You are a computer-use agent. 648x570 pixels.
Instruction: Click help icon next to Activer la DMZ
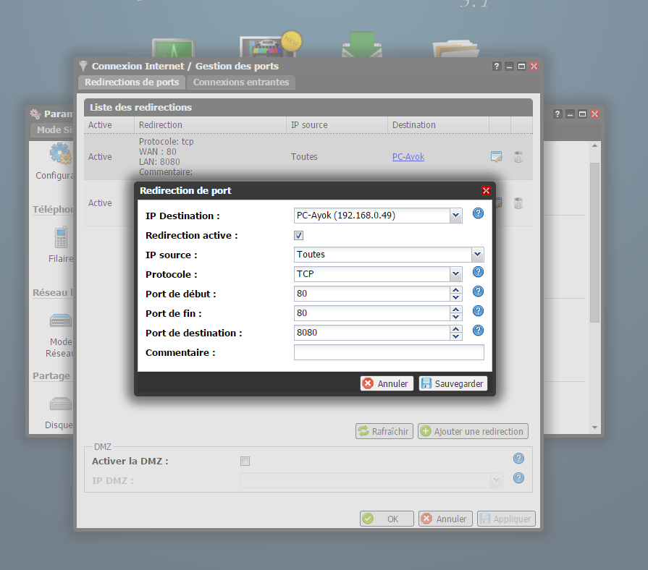(x=518, y=459)
